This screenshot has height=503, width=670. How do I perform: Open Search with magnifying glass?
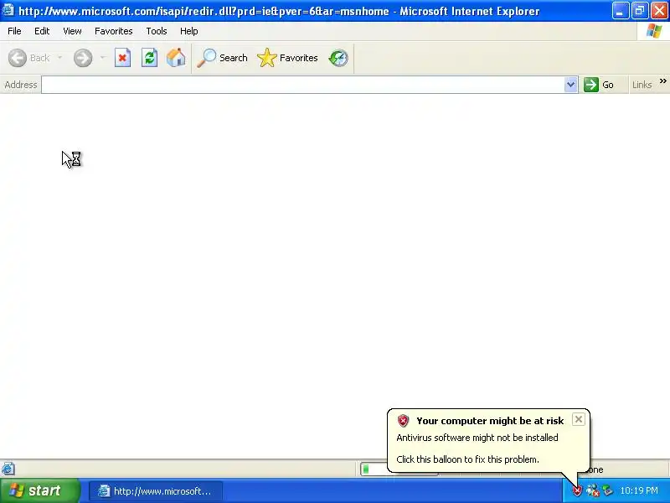pyautogui.click(x=222, y=58)
